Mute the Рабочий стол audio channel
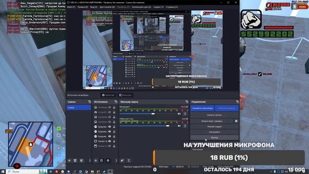The image size is (309, 174). (x=179, y=126)
